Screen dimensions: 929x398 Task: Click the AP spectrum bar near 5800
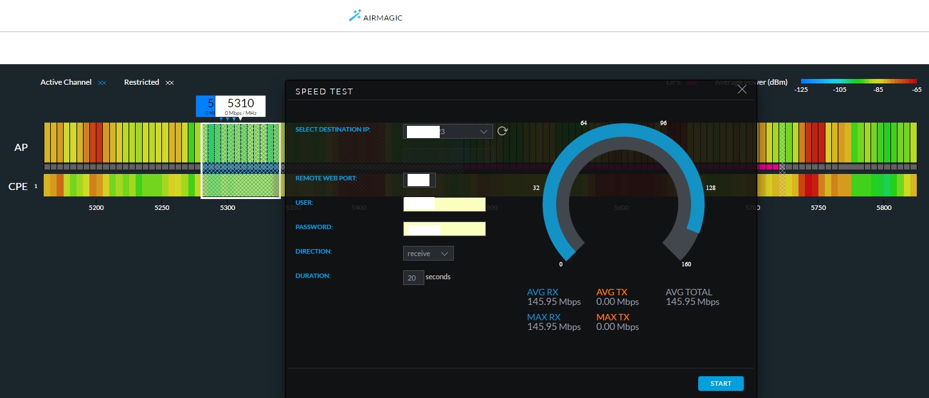coord(884,143)
